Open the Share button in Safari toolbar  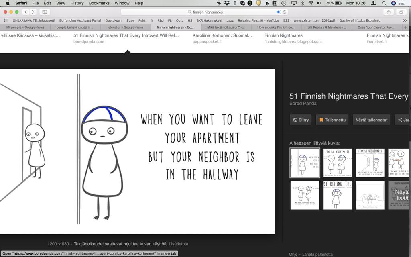click(389, 12)
